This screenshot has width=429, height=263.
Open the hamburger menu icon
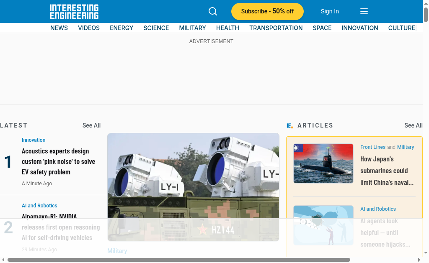(364, 11)
